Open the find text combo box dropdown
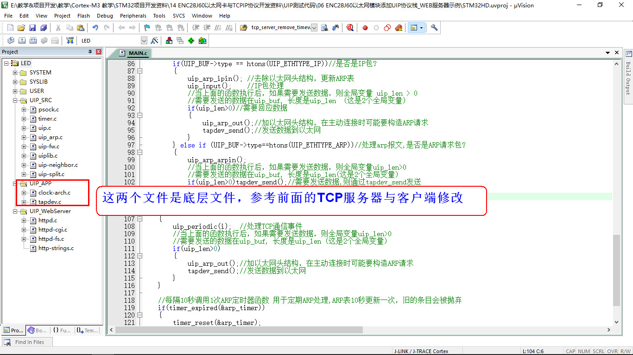 (x=314, y=28)
